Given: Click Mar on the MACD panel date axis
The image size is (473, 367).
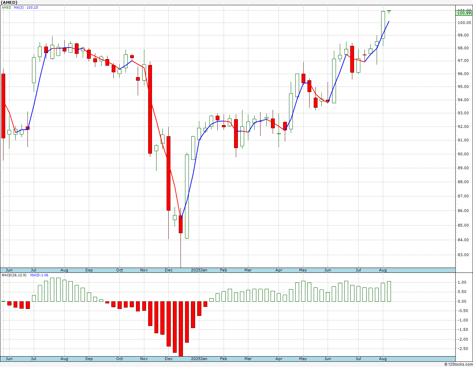Looking at the screenshot, I should coord(248,359).
